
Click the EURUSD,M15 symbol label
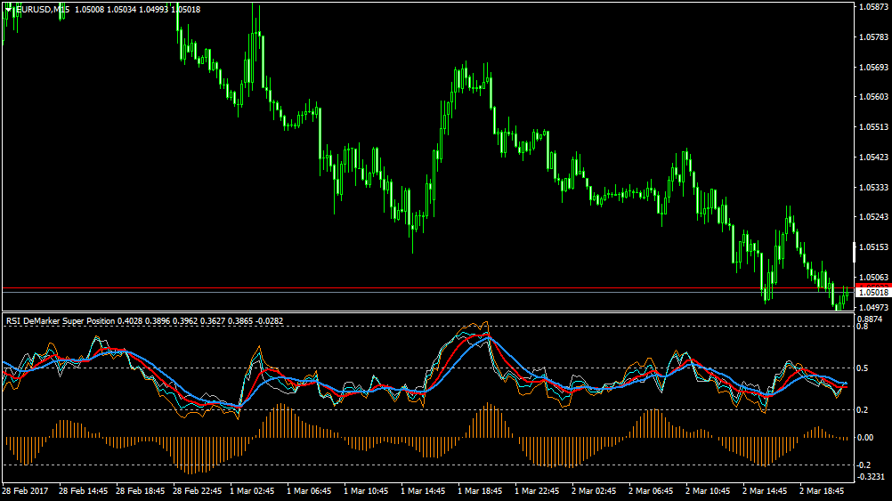44,9
